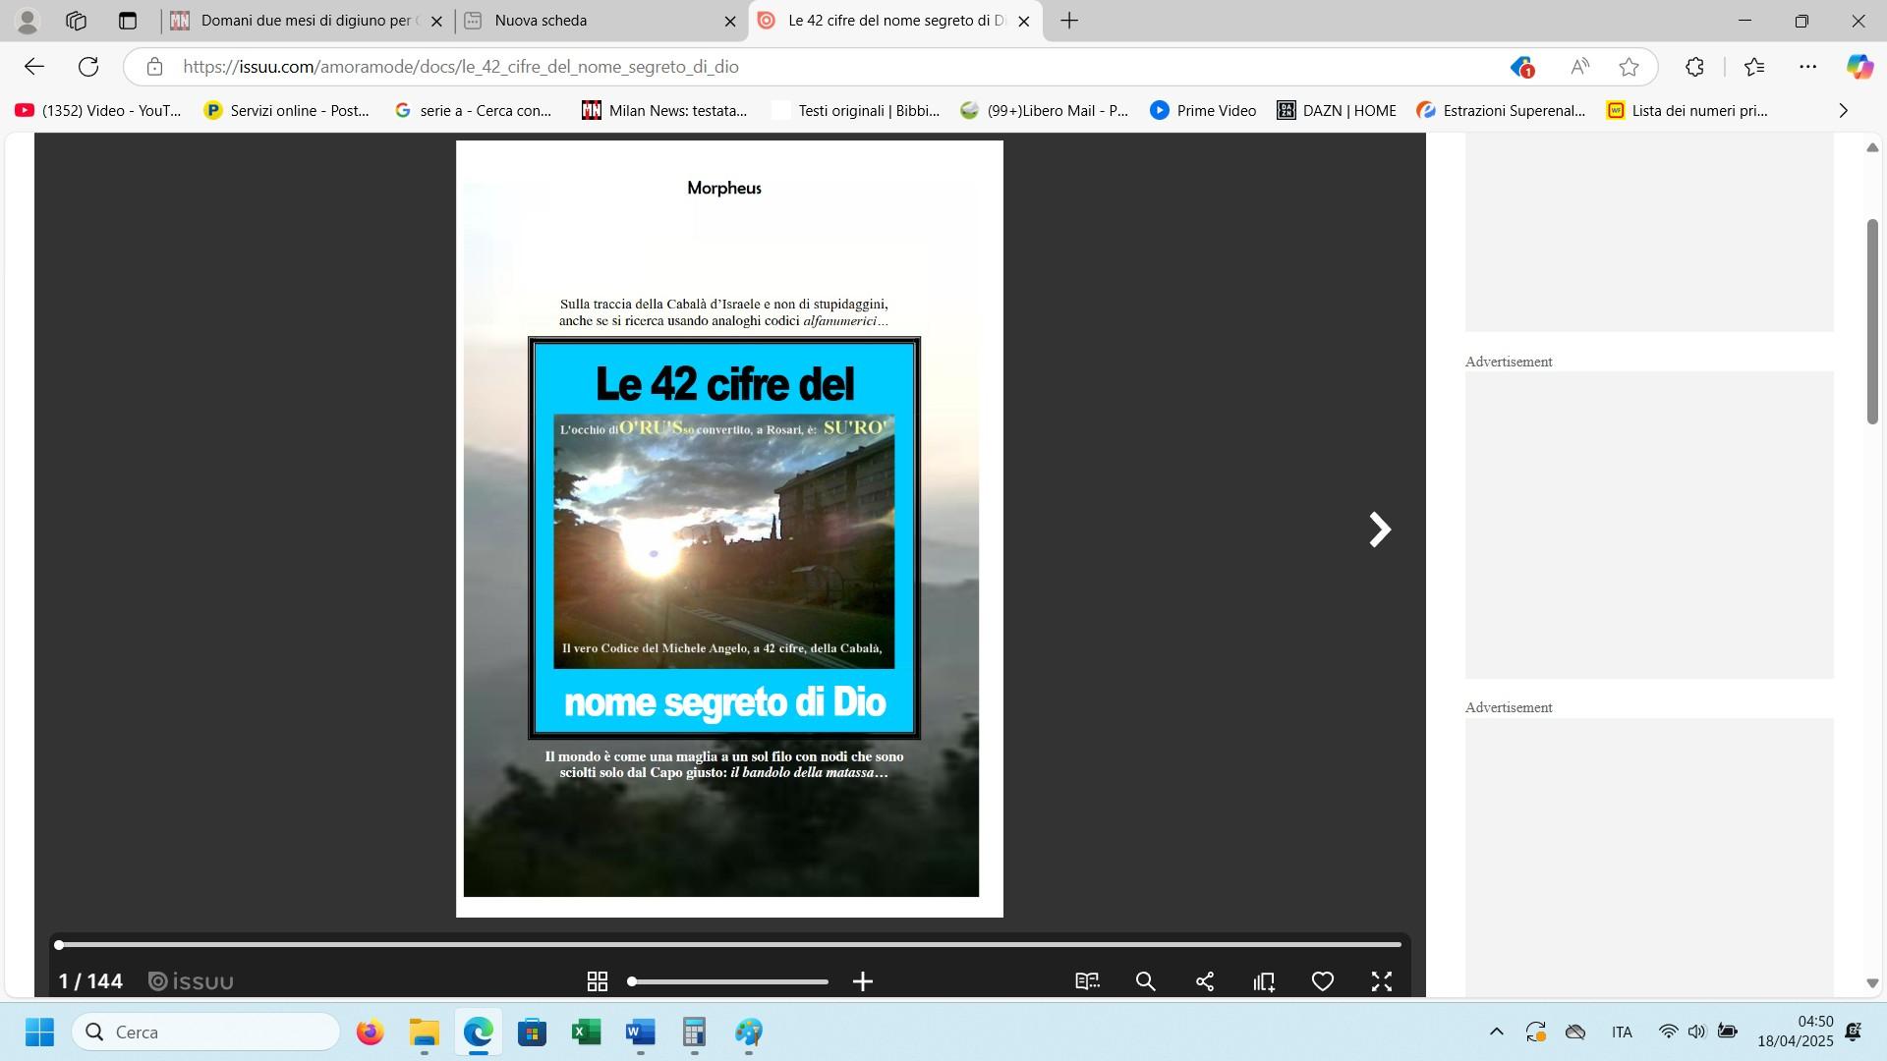1887x1061 pixels.
Task: Open Edge settings and more menu
Action: (x=1807, y=67)
